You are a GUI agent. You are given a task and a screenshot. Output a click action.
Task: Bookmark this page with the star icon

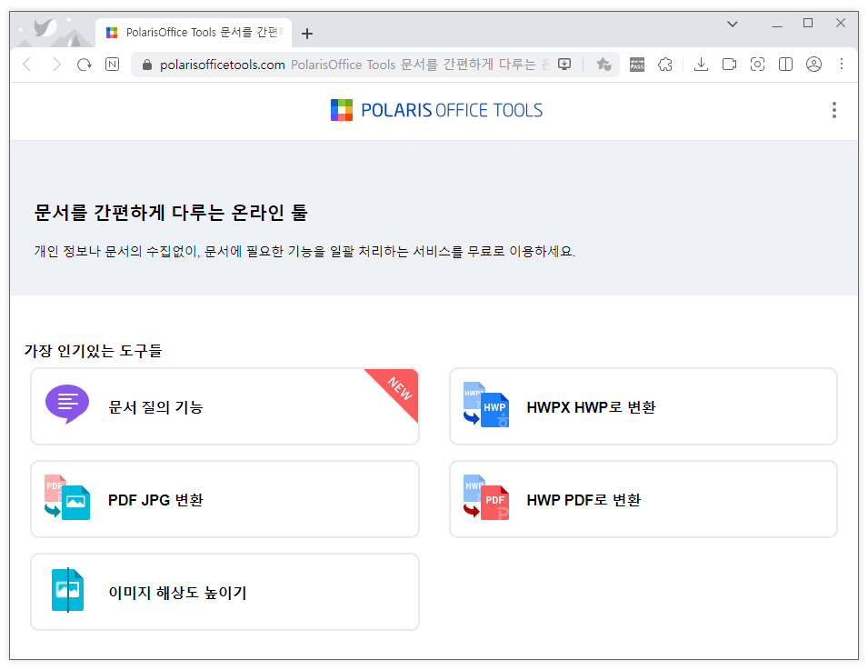click(x=604, y=65)
